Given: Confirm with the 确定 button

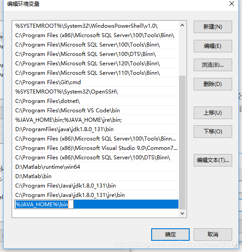Looking at the screenshot, I should 170,235.
